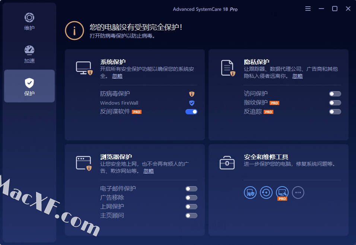Click the 防病毒保护 label
This screenshot has width=356, height=245.
[x=115, y=93]
